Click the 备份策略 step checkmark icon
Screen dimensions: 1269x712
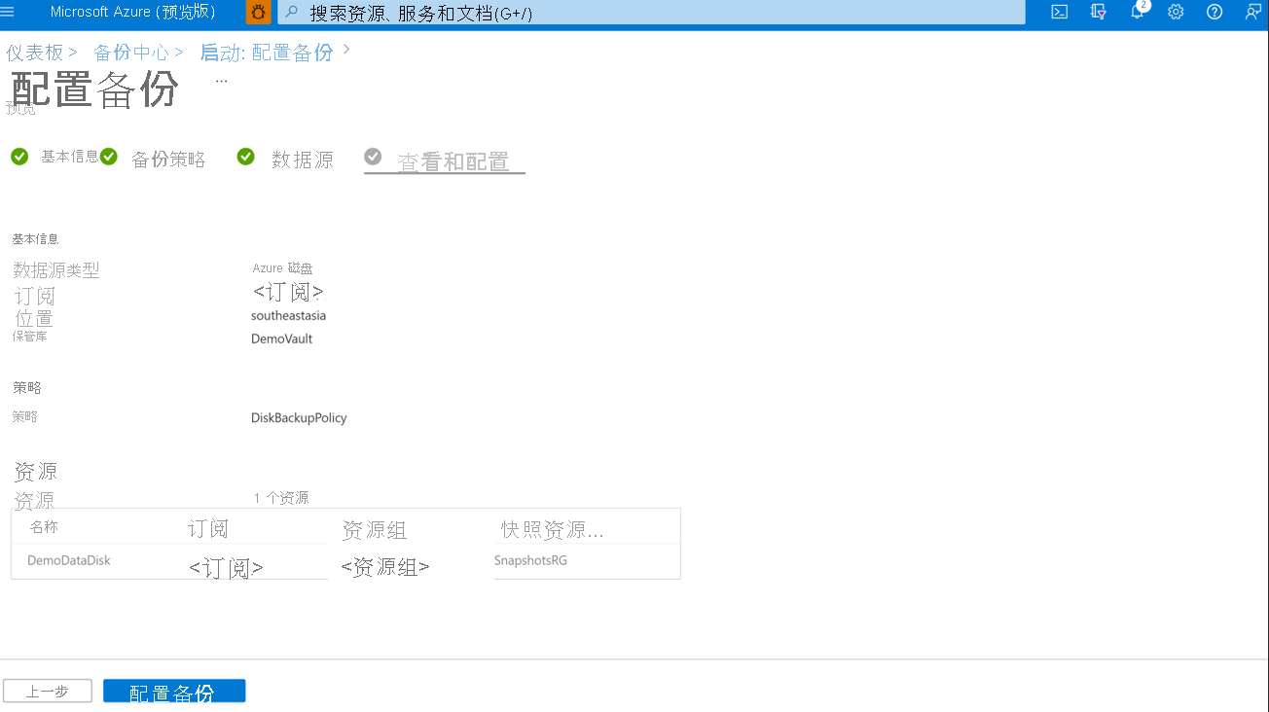(109, 157)
